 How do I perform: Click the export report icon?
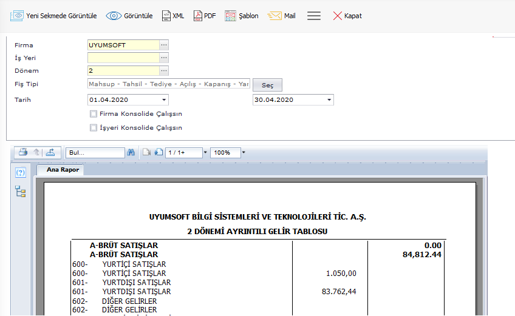50,152
